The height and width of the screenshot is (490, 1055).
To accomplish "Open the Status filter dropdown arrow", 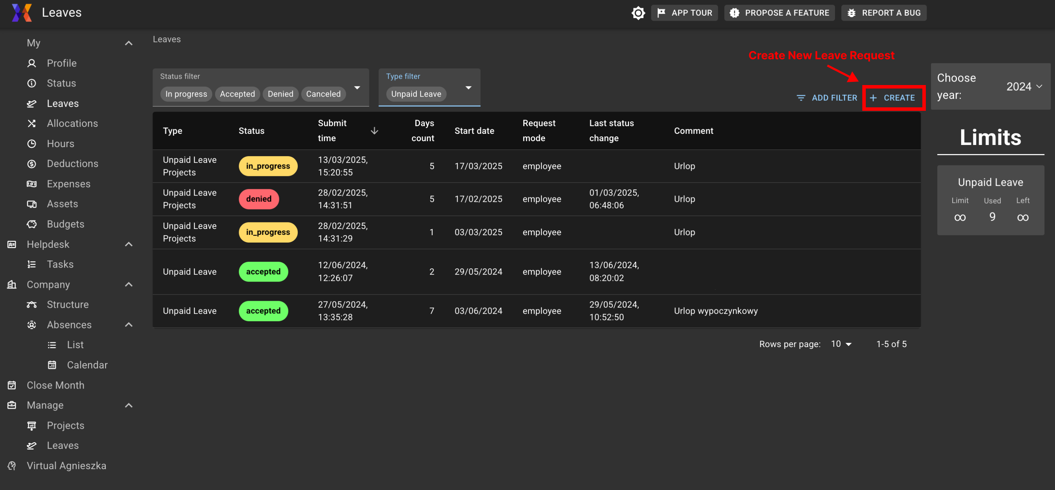I will click(357, 87).
